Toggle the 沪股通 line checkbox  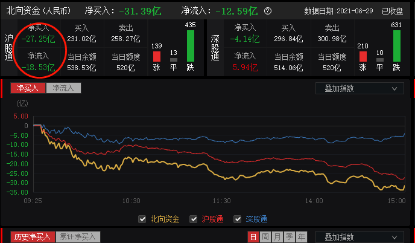194,219
